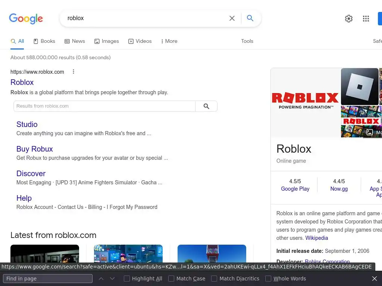
Task: Enable Whole Words checkbox
Action: [x=268, y=279]
